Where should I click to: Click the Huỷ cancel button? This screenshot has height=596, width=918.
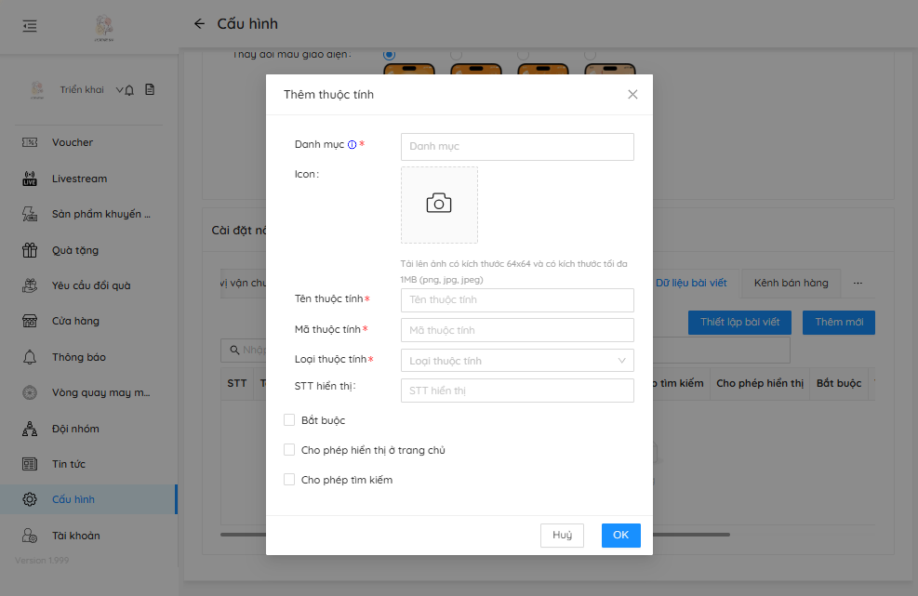click(x=562, y=536)
